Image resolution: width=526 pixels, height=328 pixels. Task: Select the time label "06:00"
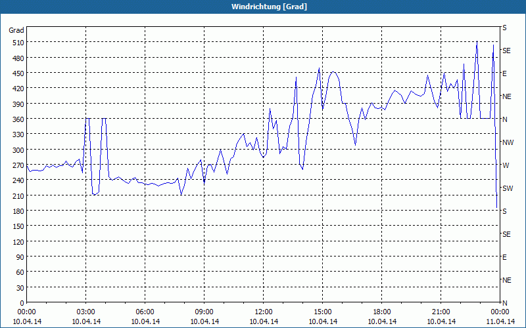(x=145, y=312)
